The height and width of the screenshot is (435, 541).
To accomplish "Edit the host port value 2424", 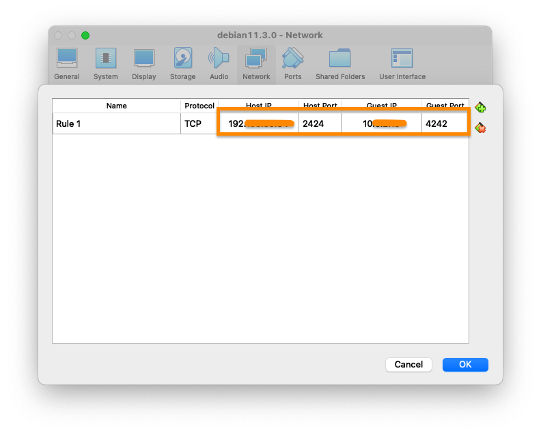I will 320,124.
